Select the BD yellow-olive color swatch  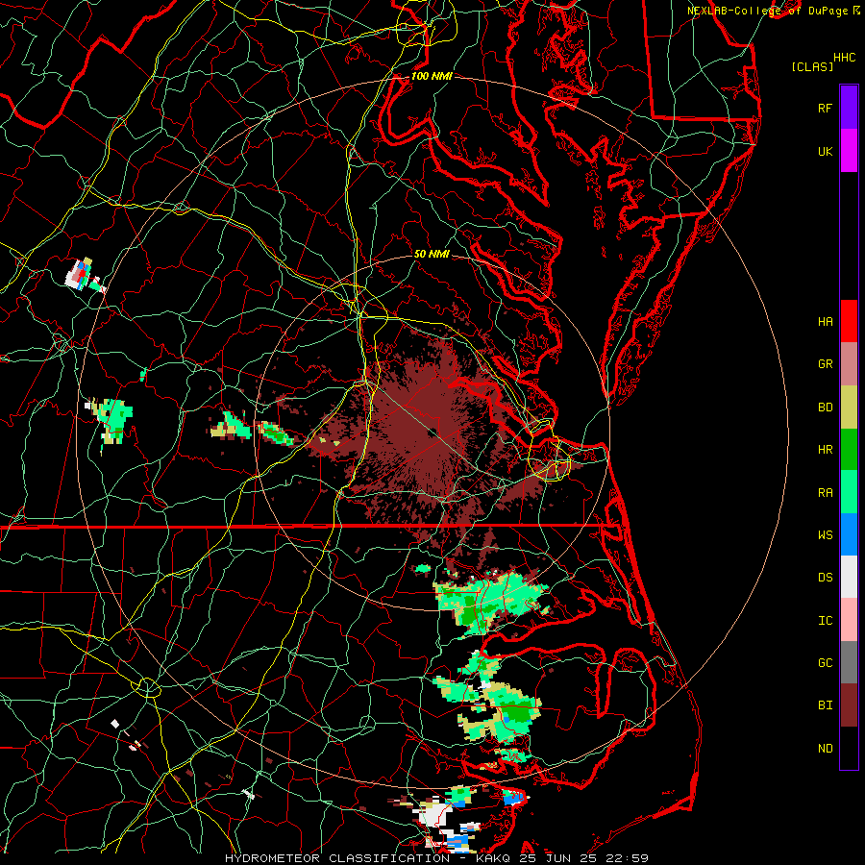click(849, 408)
